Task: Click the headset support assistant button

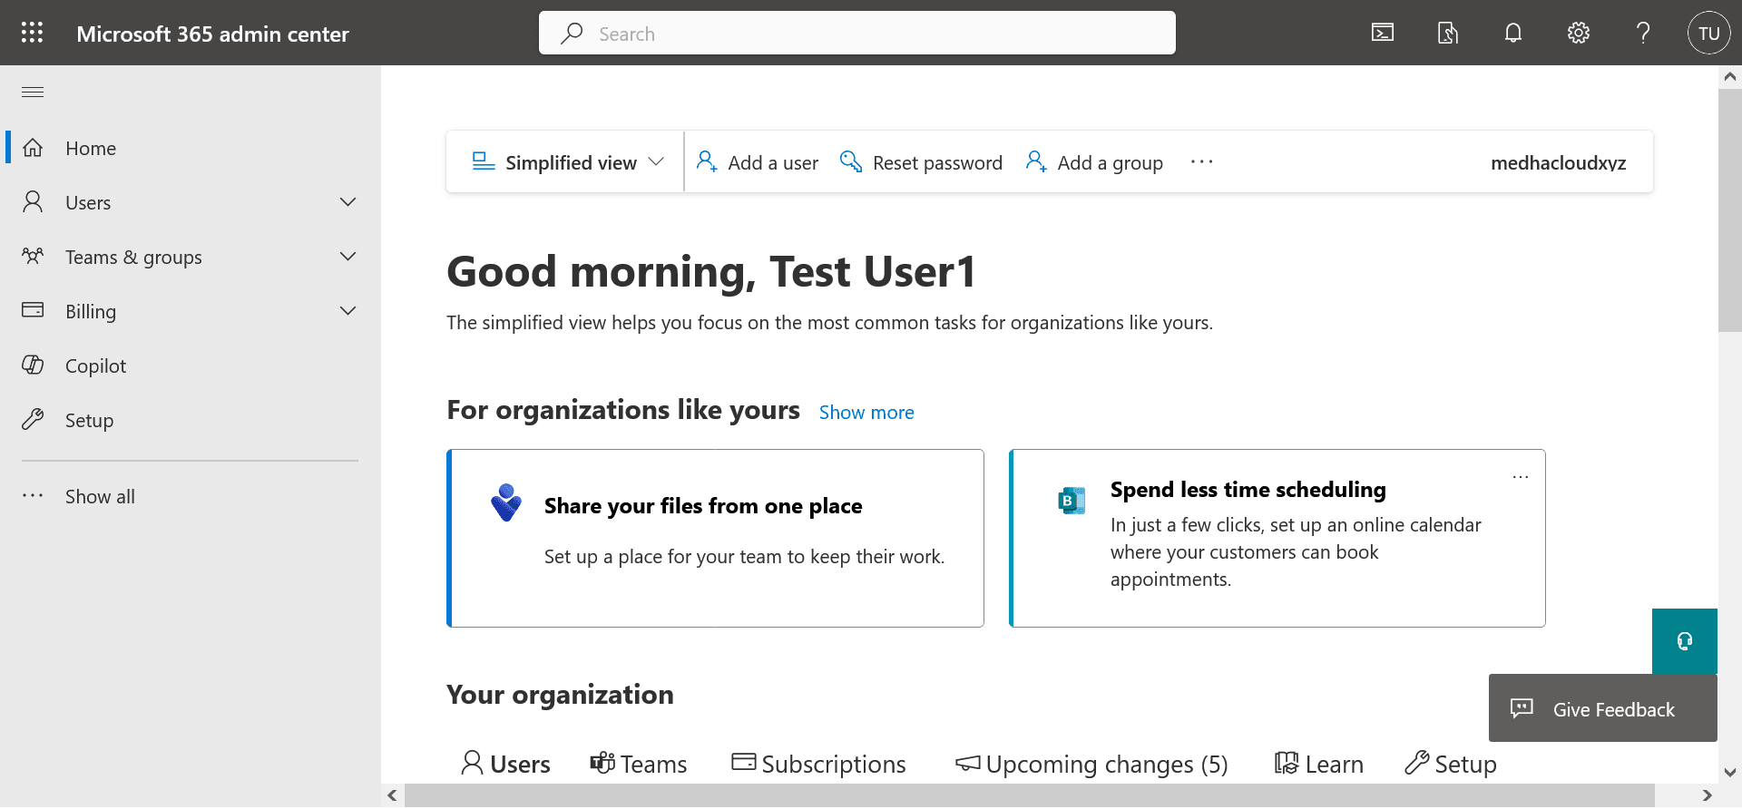Action: (1684, 641)
